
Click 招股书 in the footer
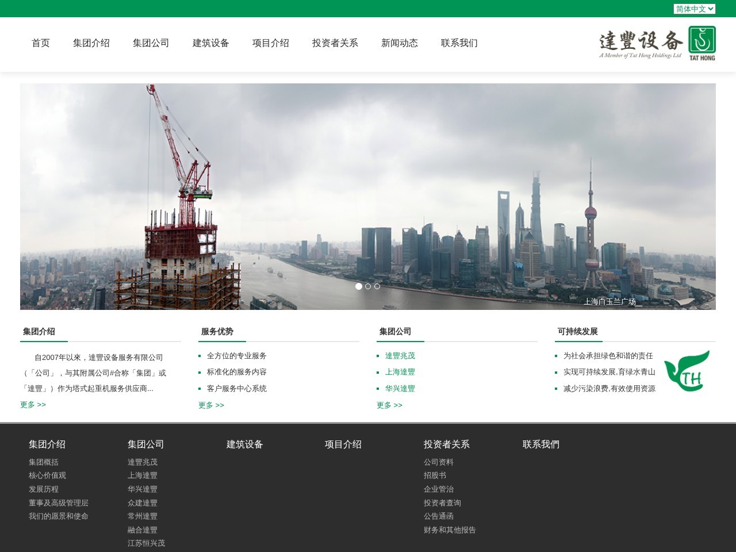click(434, 476)
